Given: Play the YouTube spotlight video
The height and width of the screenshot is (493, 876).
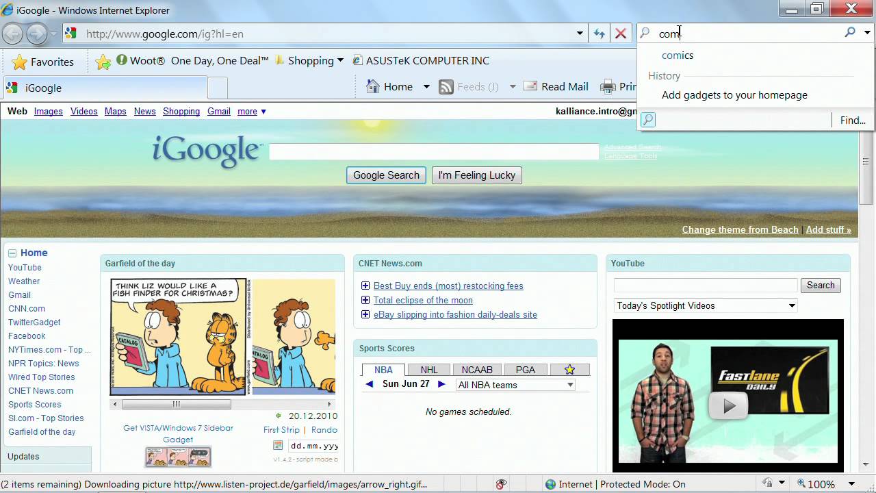Looking at the screenshot, I should click(727, 405).
